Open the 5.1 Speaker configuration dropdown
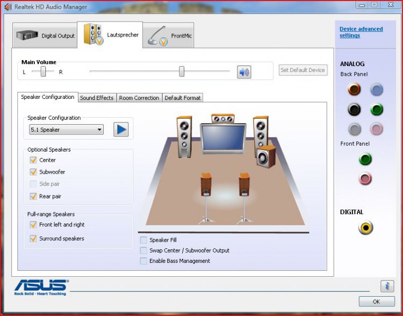This screenshot has height=316, width=403. (x=66, y=130)
